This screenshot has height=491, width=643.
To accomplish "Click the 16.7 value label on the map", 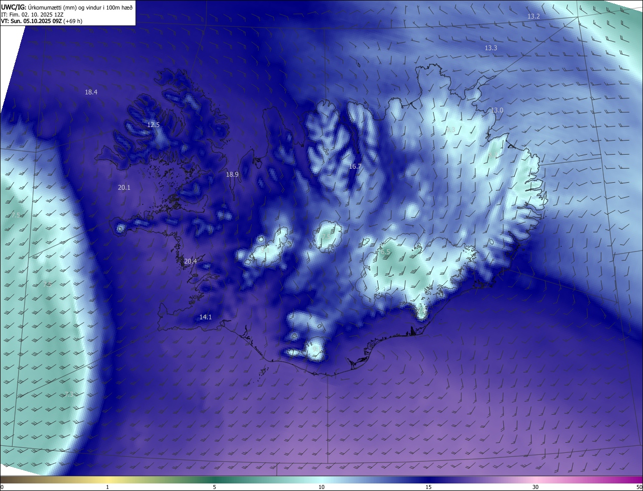I will 355,166.
